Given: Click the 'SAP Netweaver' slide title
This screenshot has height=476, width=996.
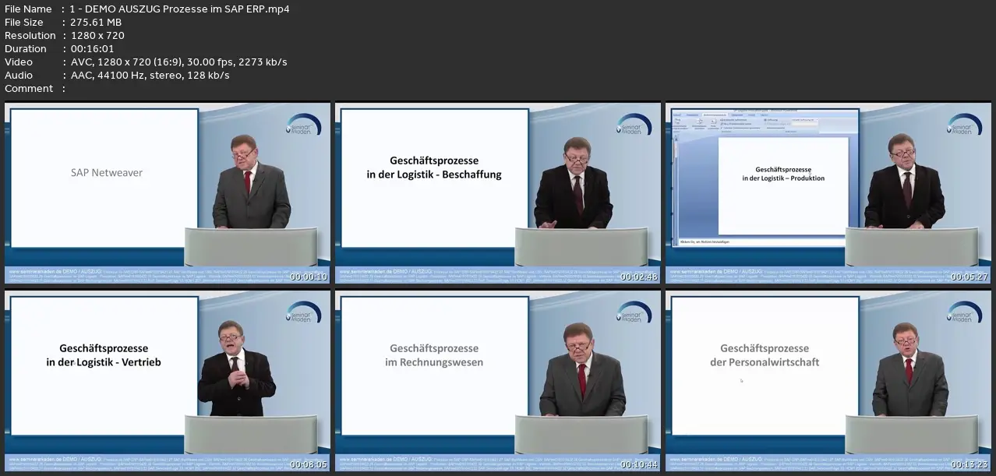Looking at the screenshot, I should click(106, 173).
